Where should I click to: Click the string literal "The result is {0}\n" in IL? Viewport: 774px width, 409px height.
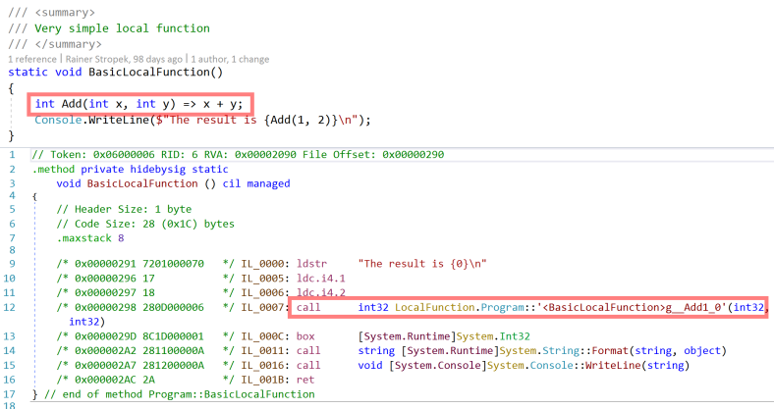pos(422,264)
